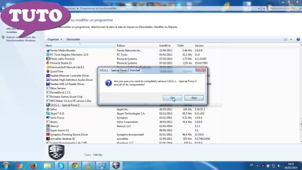Select the Sonic Focus icon
This screenshot has width=302, height=170.
click(x=48, y=118)
